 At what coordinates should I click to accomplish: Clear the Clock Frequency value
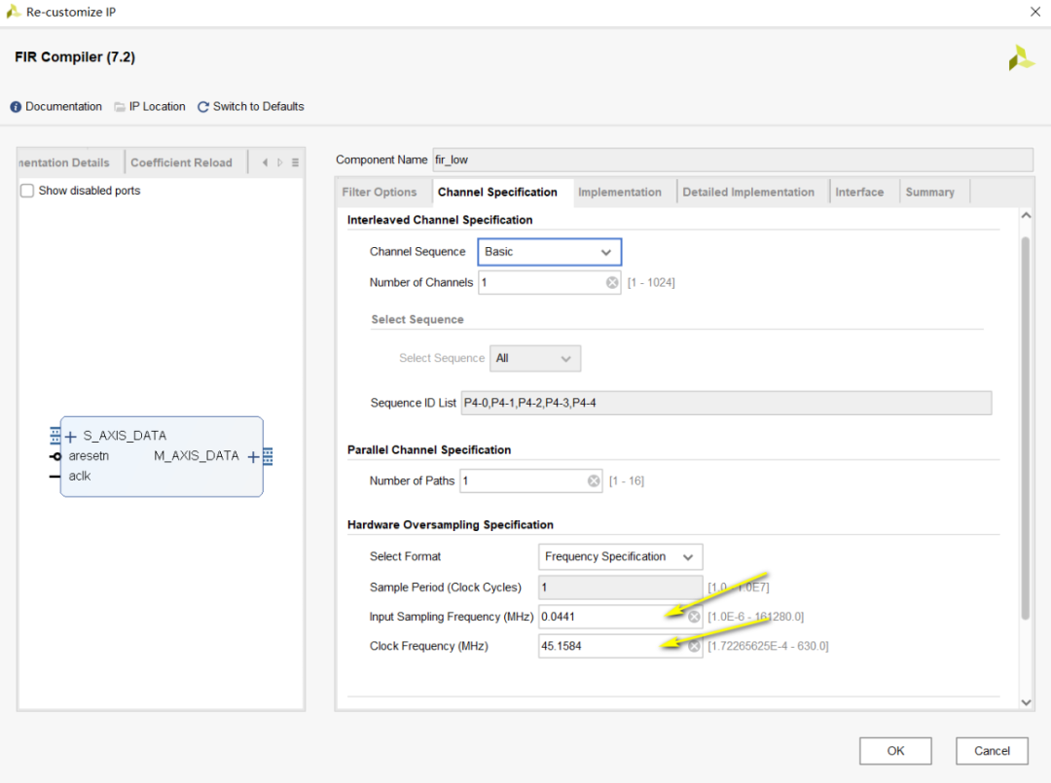coord(694,646)
